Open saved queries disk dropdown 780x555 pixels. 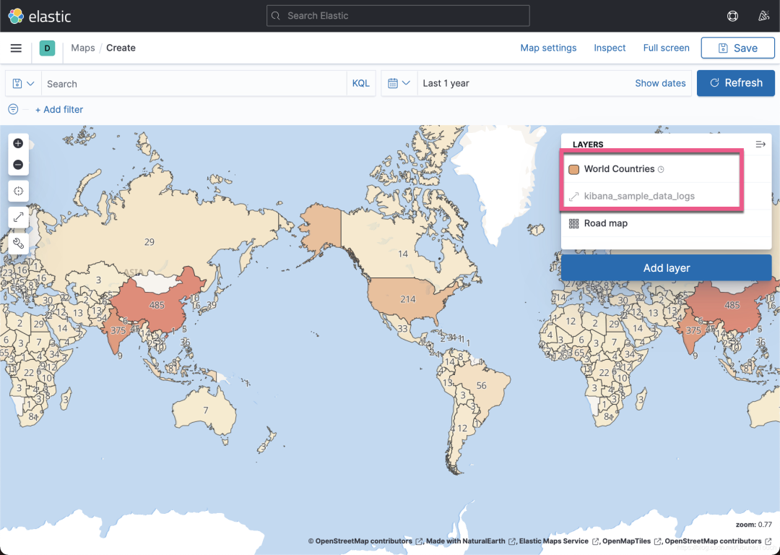point(23,84)
